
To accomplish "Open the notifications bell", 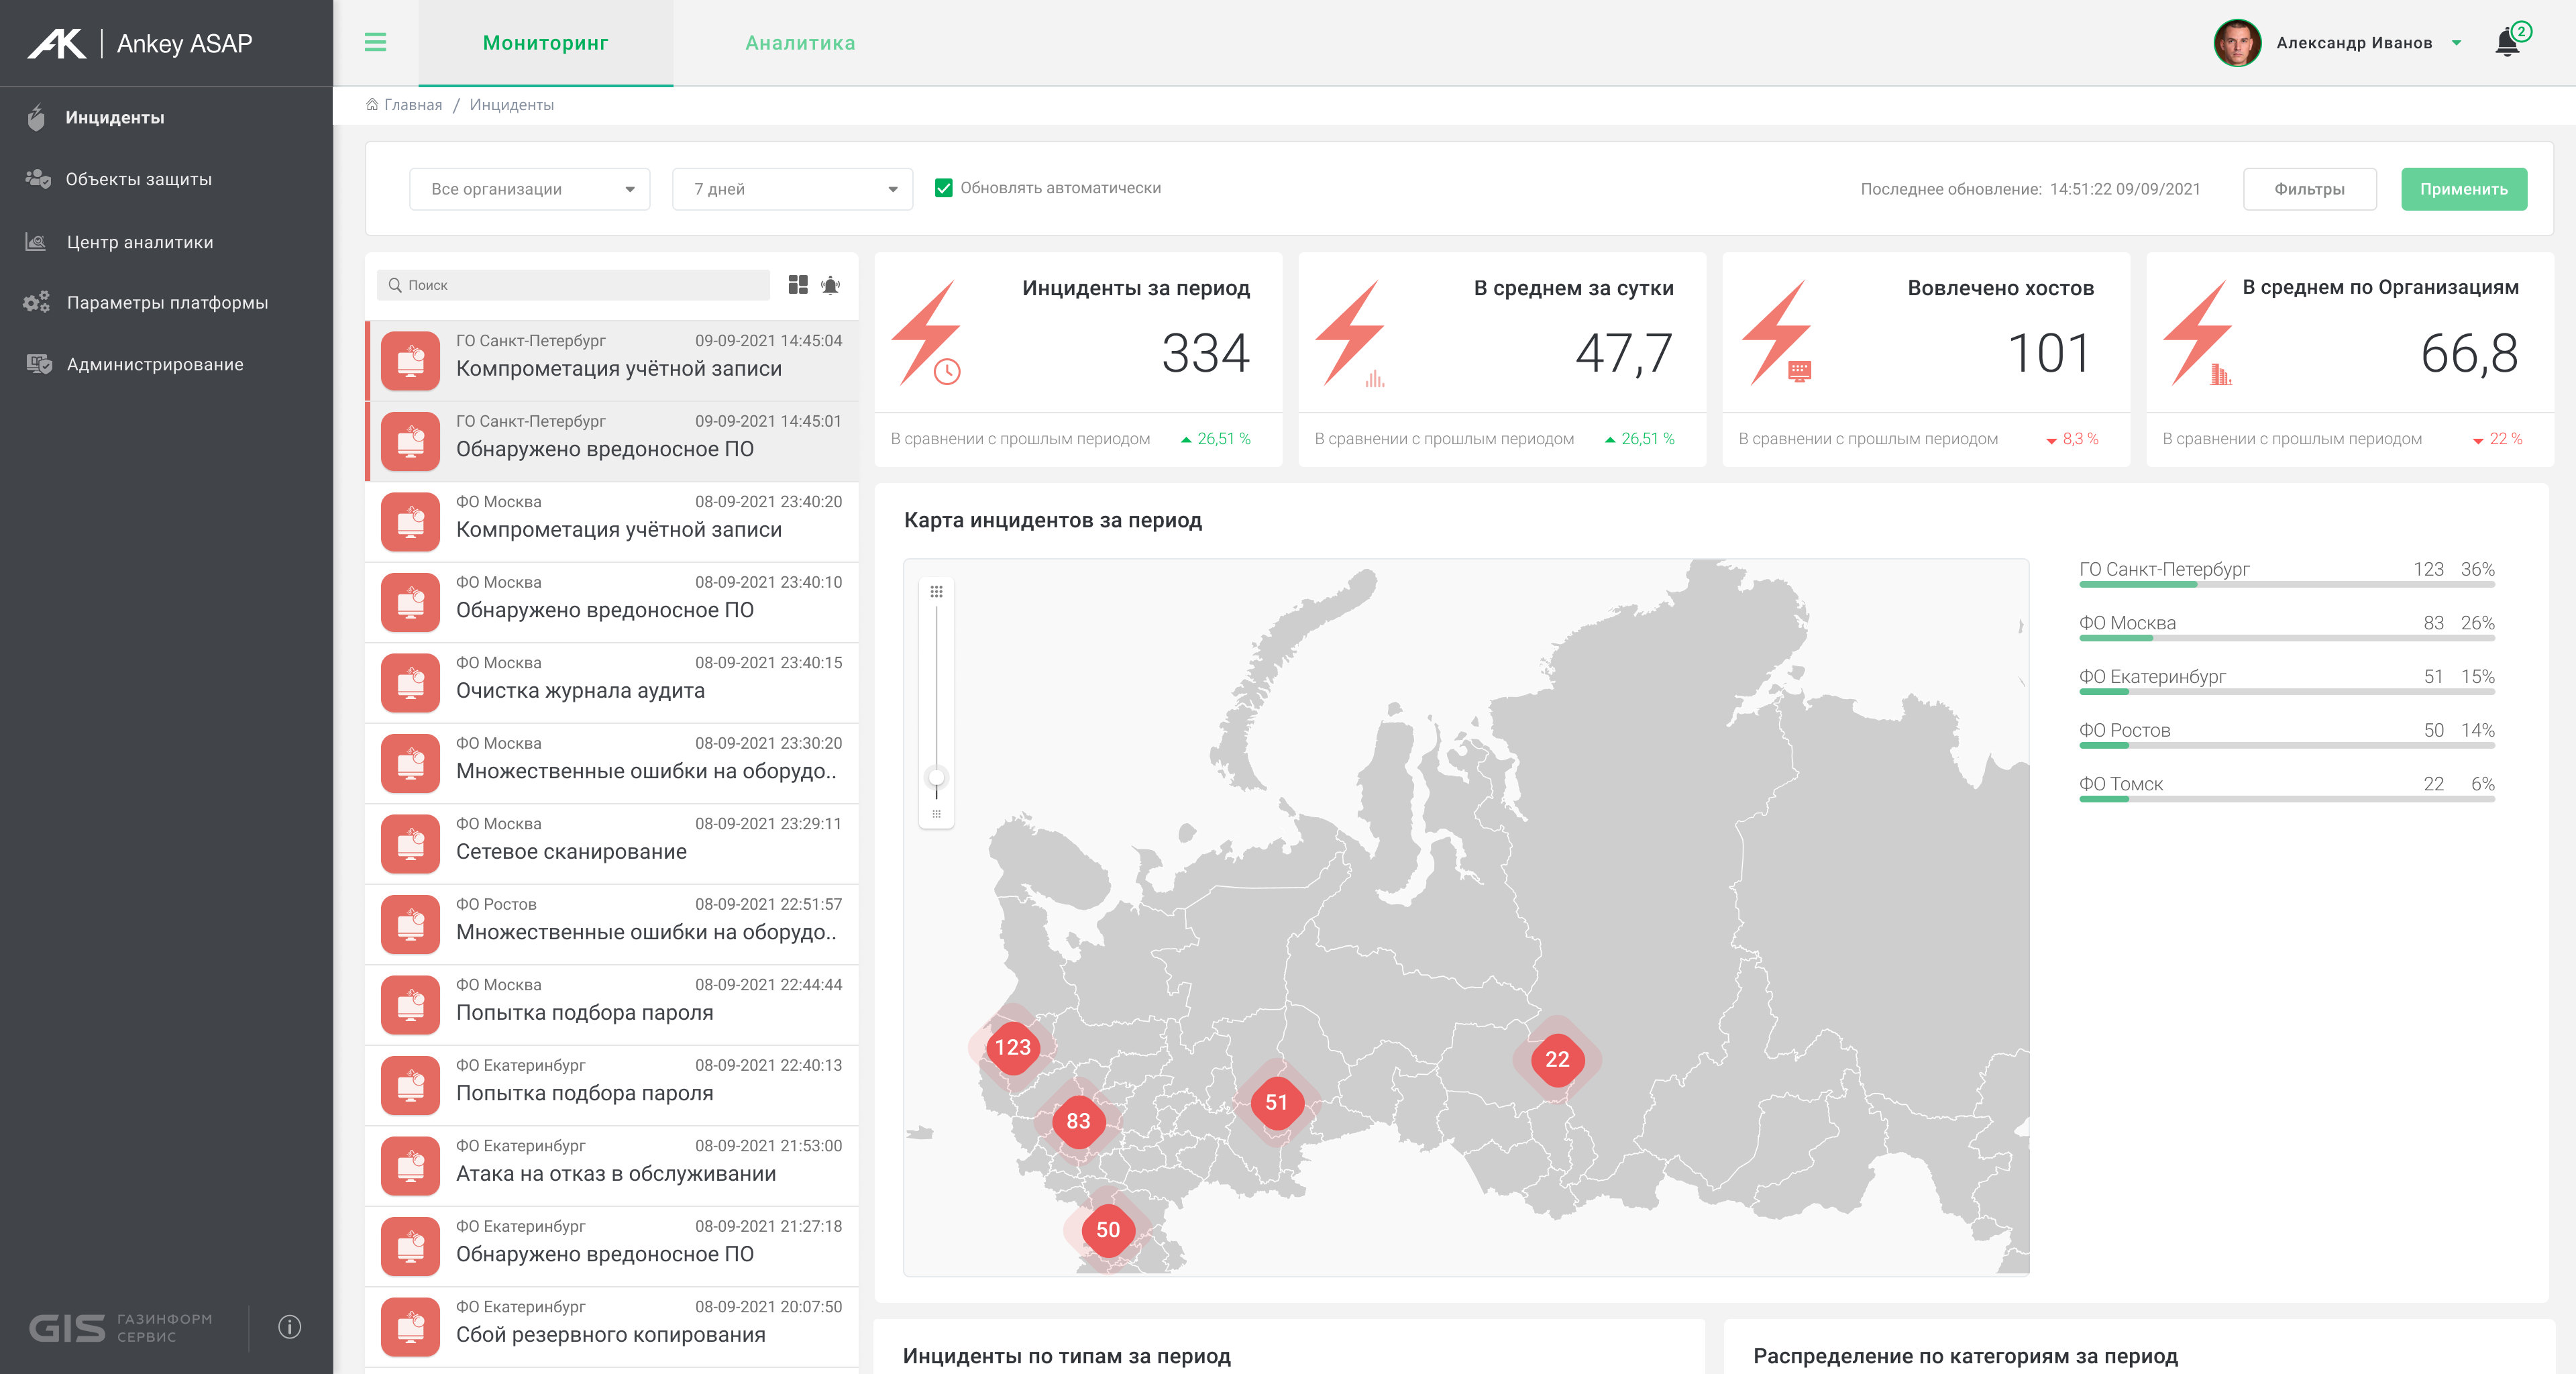I will pos(2507,43).
